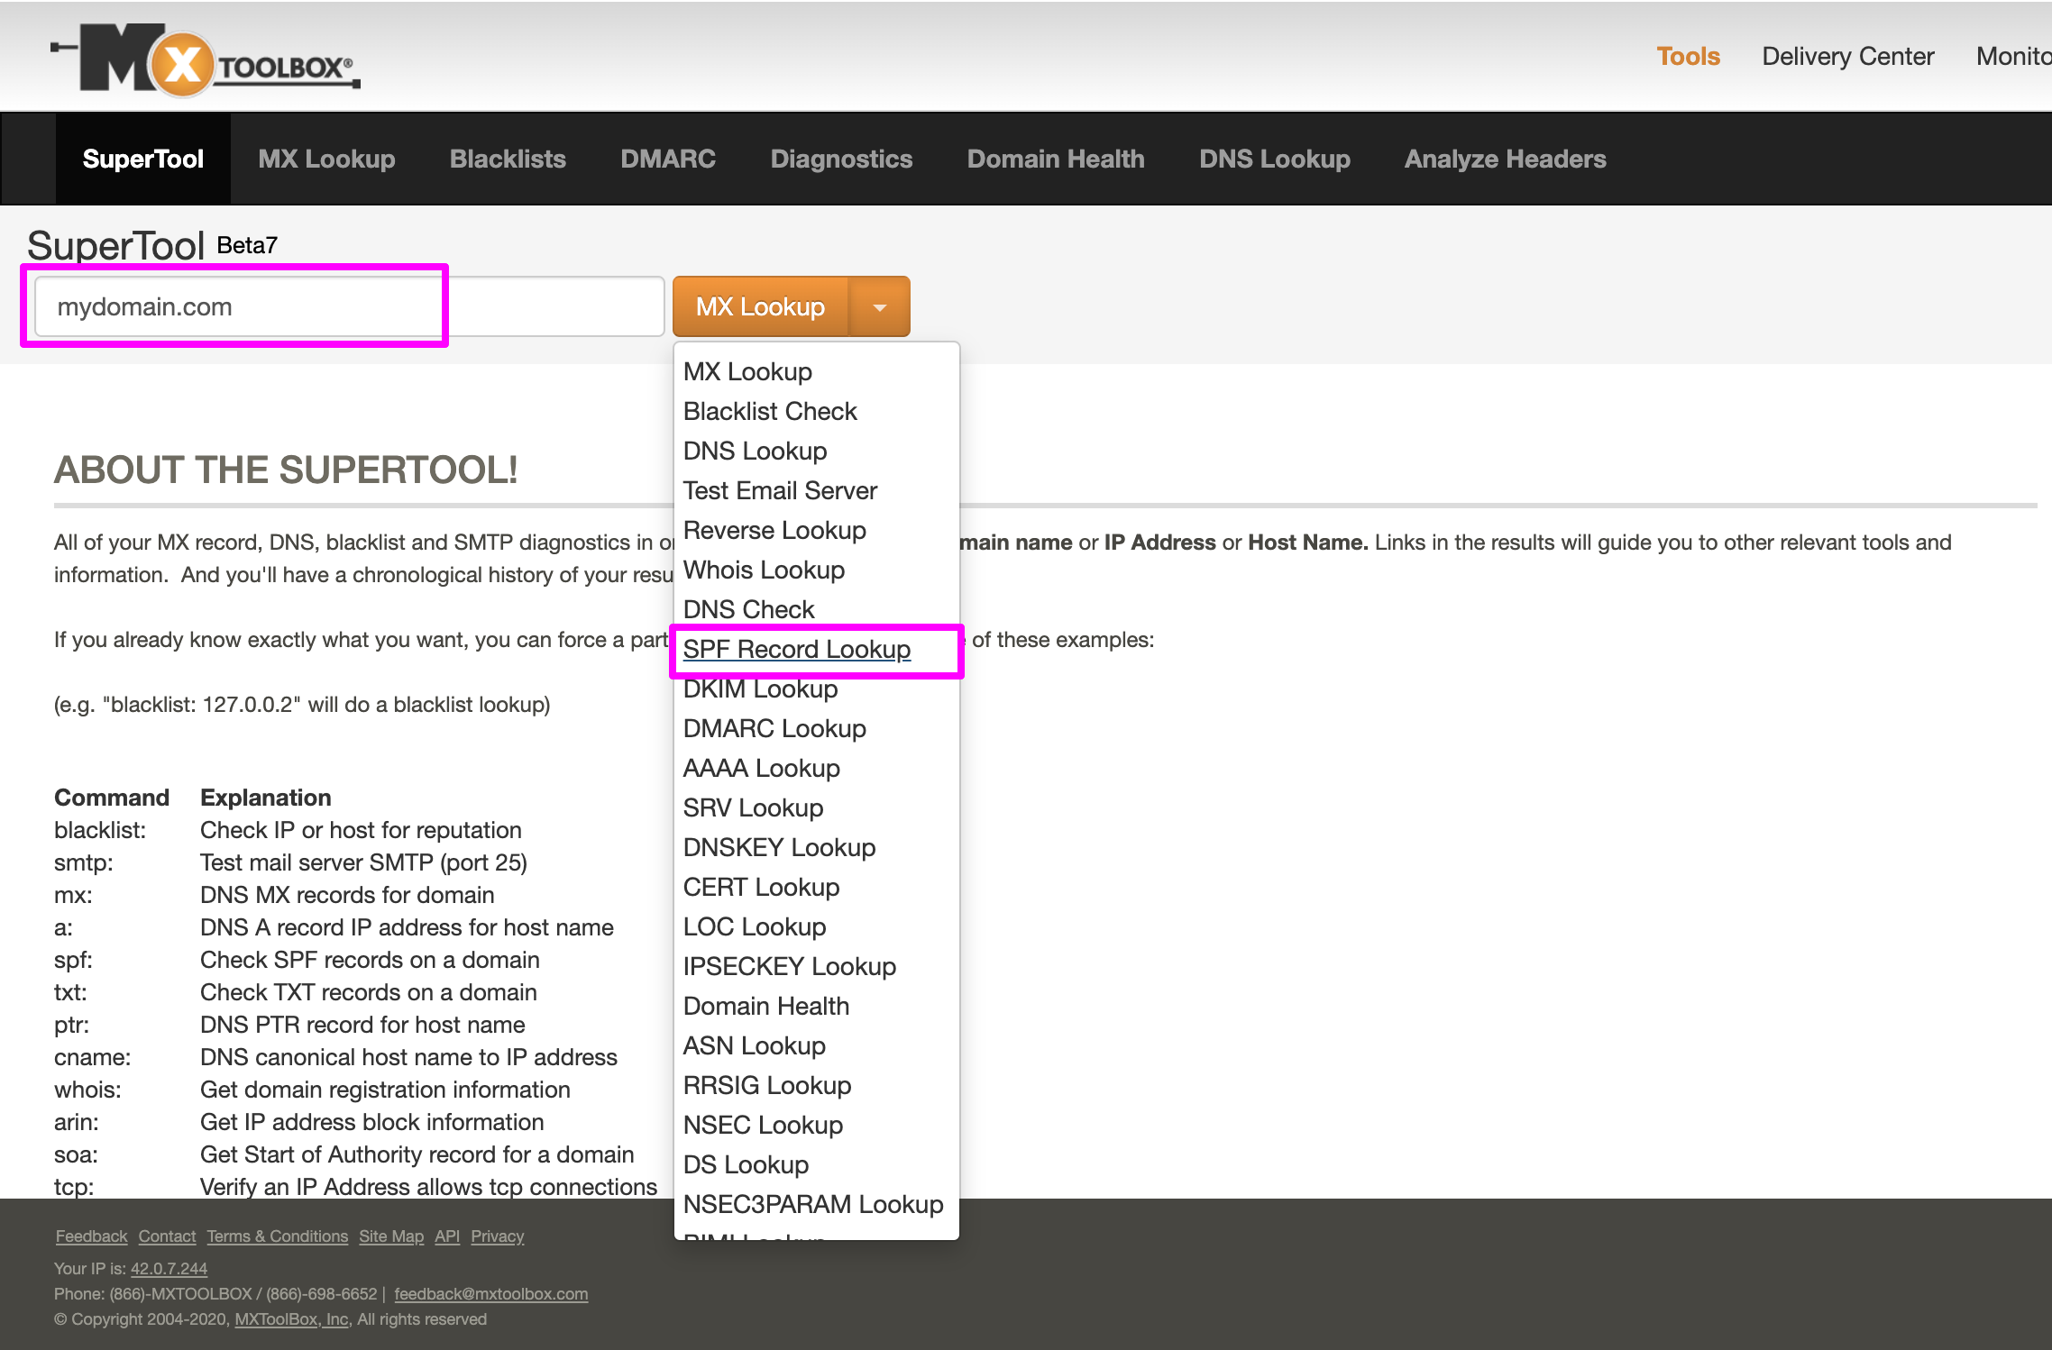Click the Blacklists tab icon
Image resolution: width=2052 pixels, height=1350 pixels.
[x=508, y=157]
